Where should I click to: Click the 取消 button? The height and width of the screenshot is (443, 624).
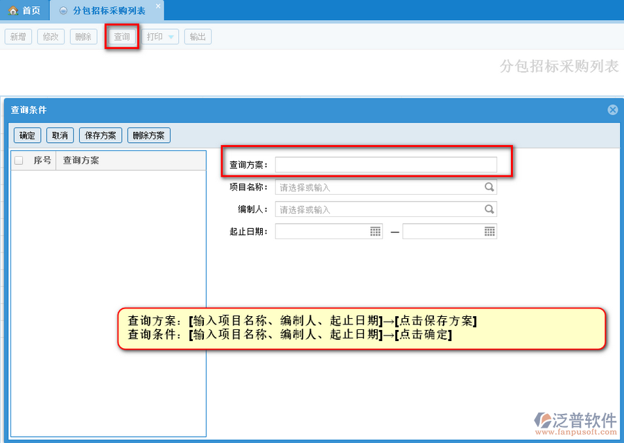coord(60,135)
